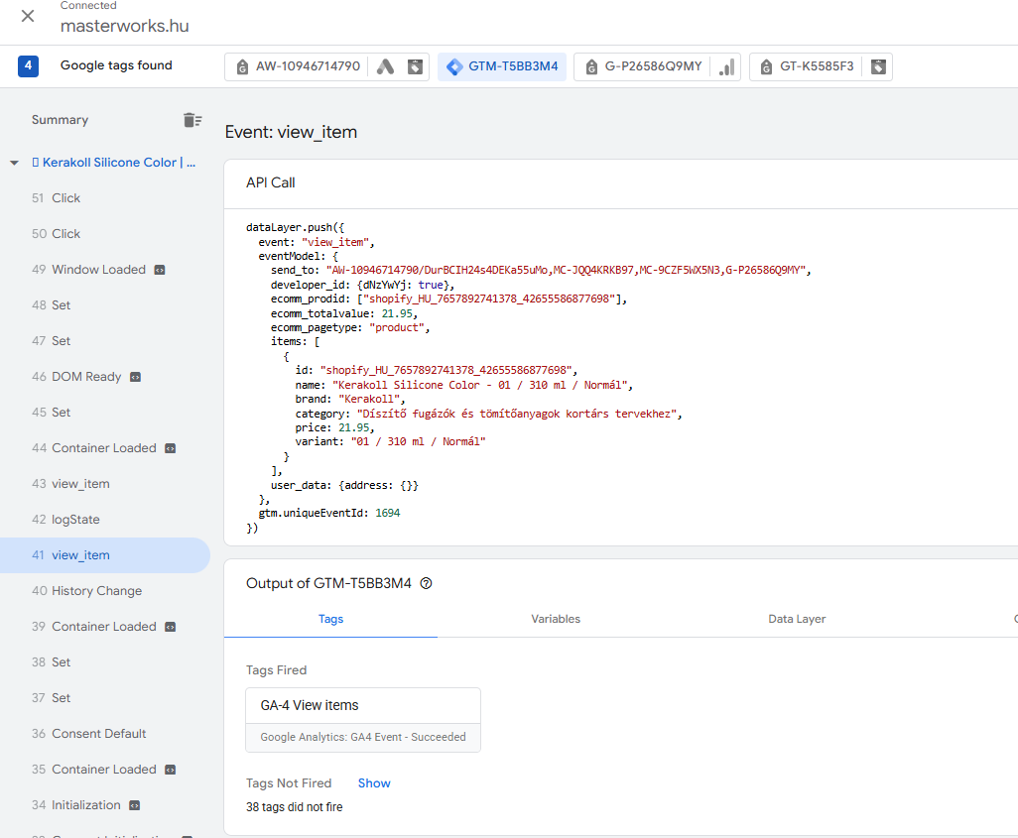Click the Google Ads icon beside AW-10946714790

coord(386,66)
